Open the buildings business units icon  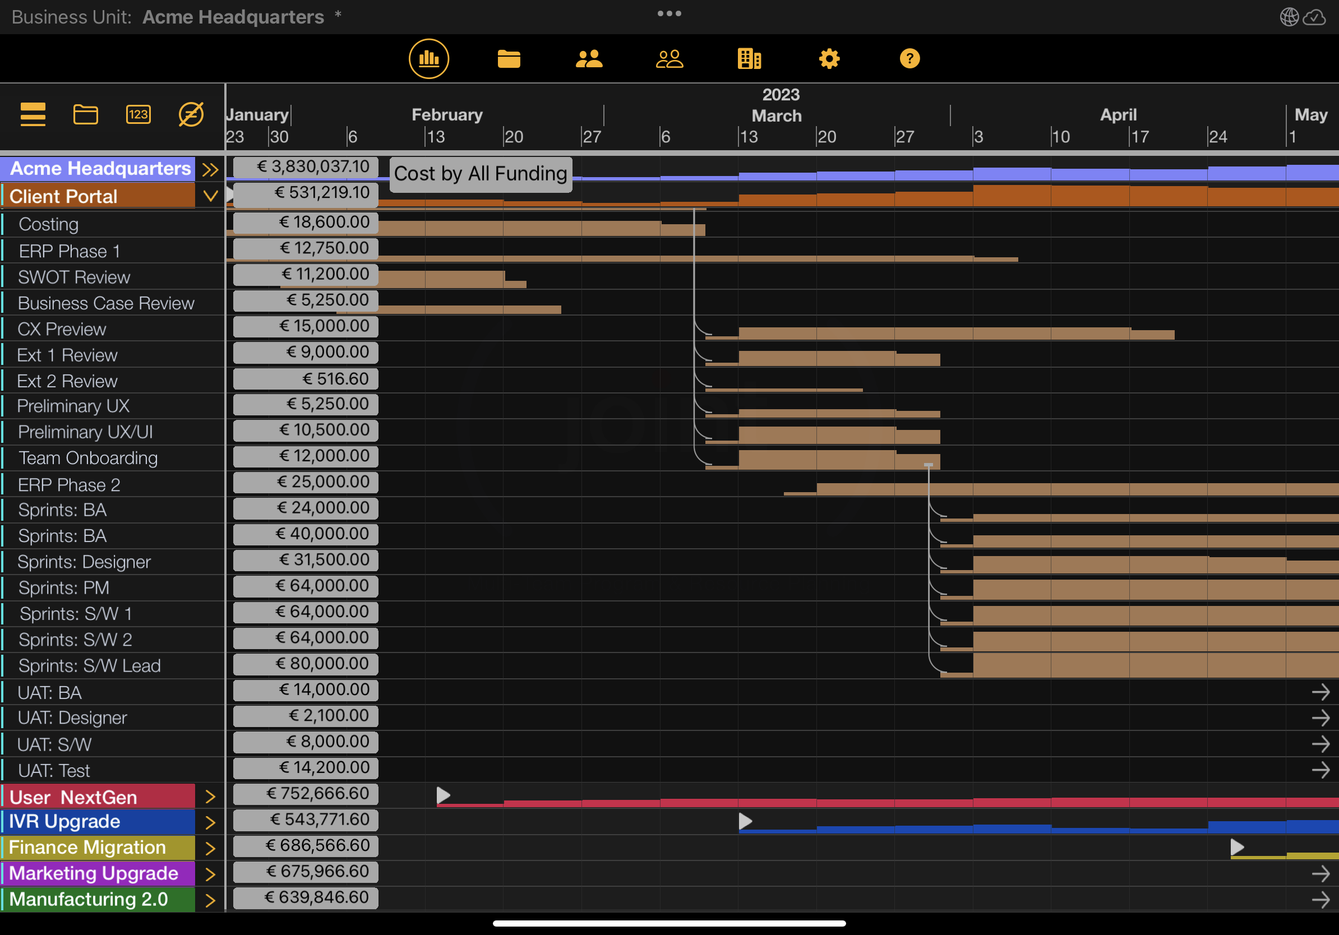tap(749, 59)
